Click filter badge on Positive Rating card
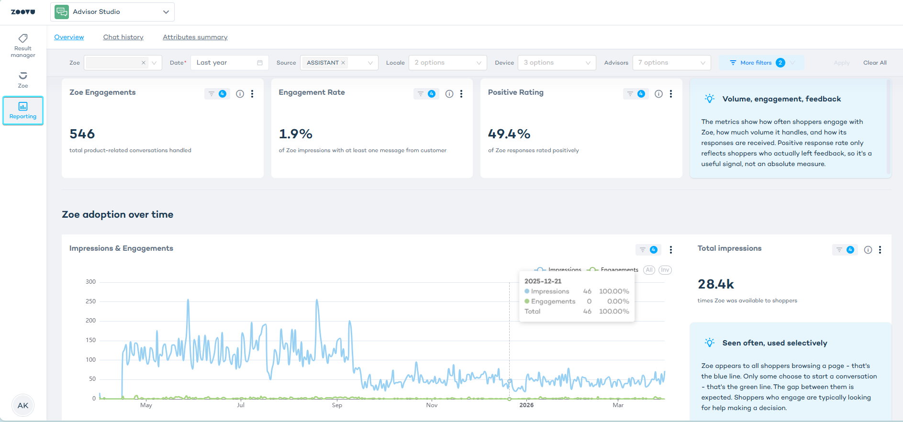This screenshot has width=903, height=422. coord(635,94)
